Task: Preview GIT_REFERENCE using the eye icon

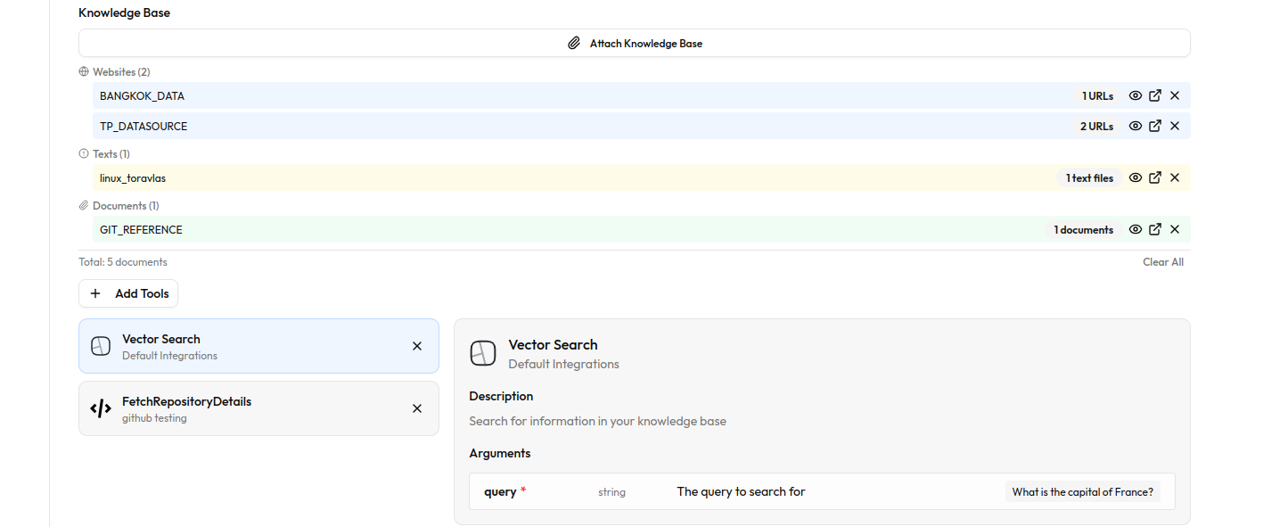Action: (1135, 229)
